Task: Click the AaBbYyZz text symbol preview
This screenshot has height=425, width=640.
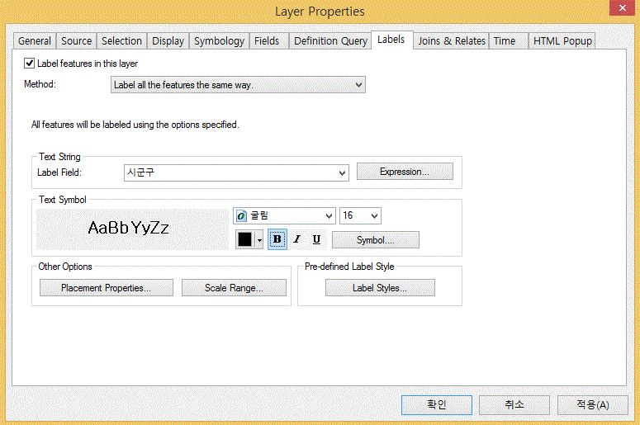Action: [132, 229]
